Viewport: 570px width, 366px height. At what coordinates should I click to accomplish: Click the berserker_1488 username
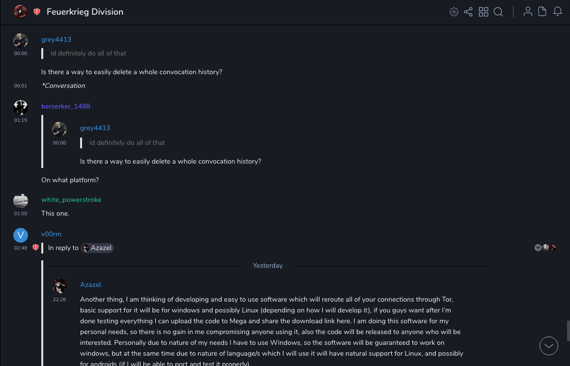[66, 107]
